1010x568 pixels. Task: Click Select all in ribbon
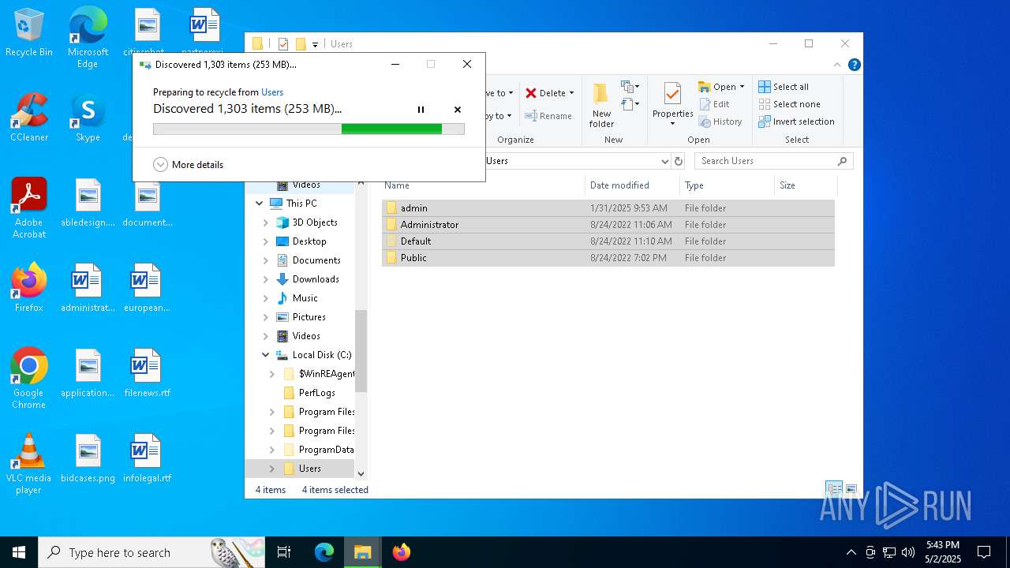pos(784,87)
